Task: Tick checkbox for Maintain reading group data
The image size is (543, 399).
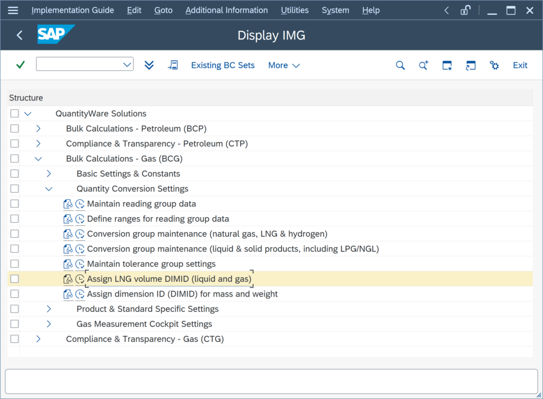Action: [14, 204]
